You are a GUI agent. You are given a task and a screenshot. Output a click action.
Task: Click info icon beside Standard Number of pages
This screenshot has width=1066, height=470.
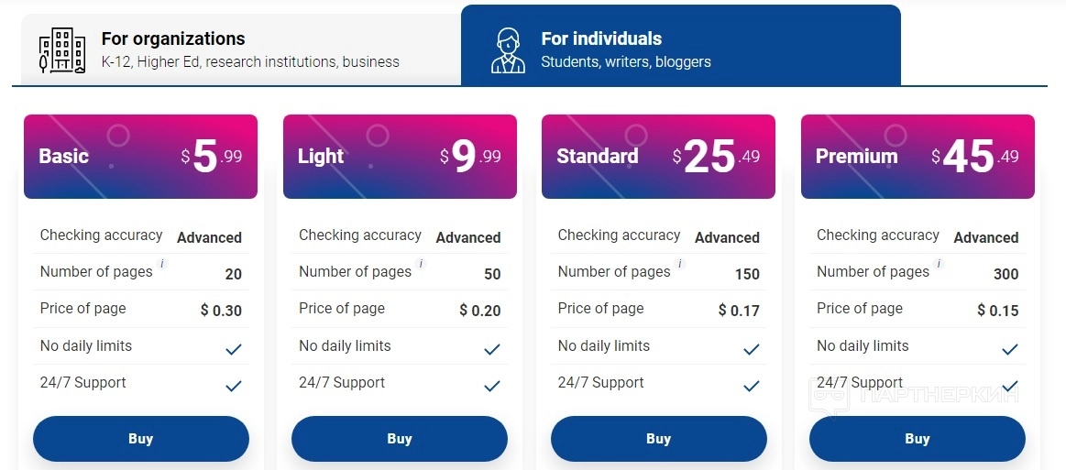(680, 264)
